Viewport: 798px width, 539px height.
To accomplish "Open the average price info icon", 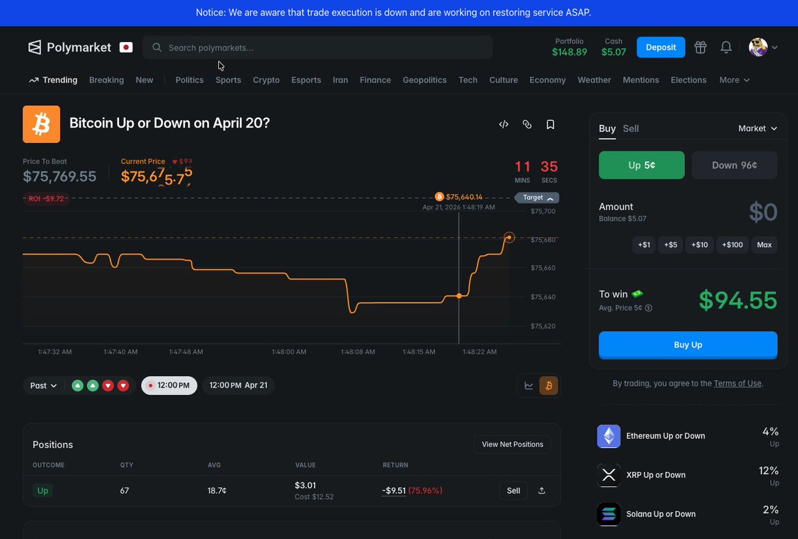I will [x=648, y=308].
